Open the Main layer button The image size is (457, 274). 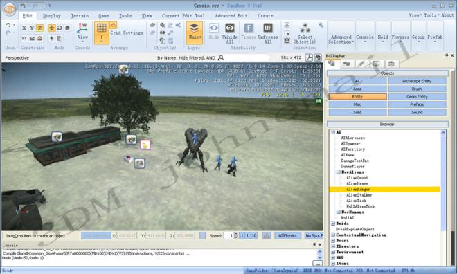coord(195,32)
